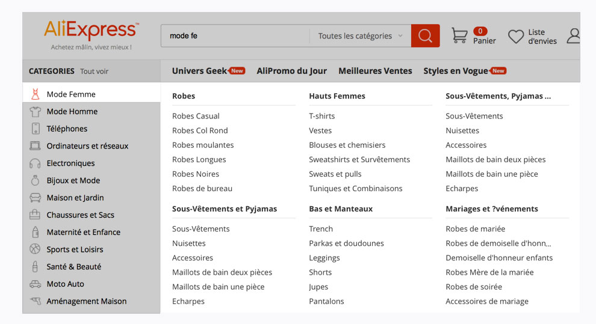
Task: Expand the Toutes les catégories dropdown
Action: [x=360, y=36]
